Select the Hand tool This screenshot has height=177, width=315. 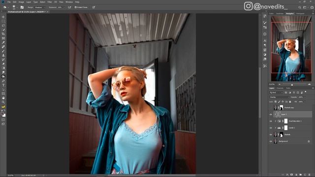3,98
